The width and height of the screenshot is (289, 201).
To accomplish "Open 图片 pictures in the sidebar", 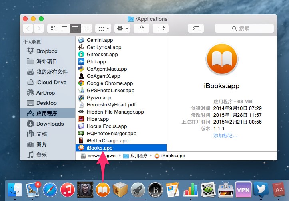I will tap(48, 144).
